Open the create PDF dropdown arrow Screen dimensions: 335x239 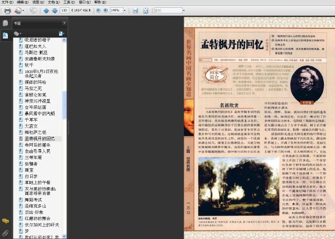(x=23, y=11)
